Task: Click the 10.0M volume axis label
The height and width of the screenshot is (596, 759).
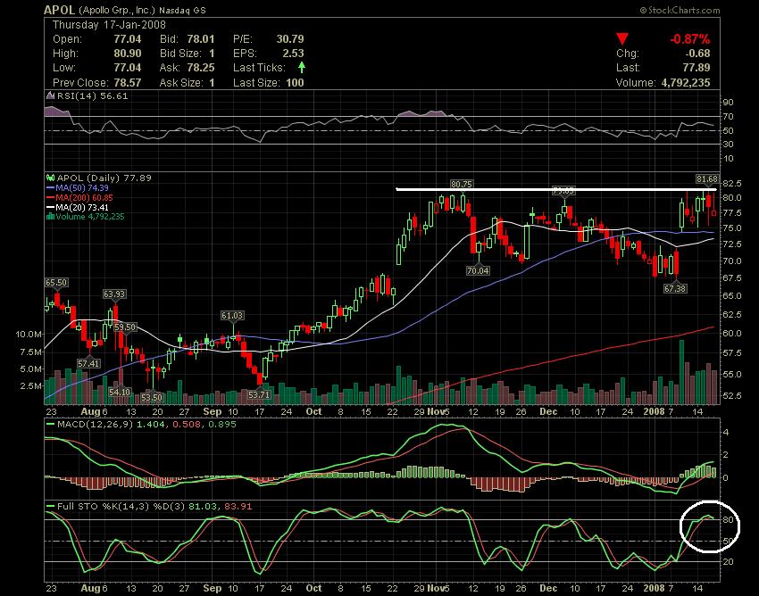Action: [29, 335]
